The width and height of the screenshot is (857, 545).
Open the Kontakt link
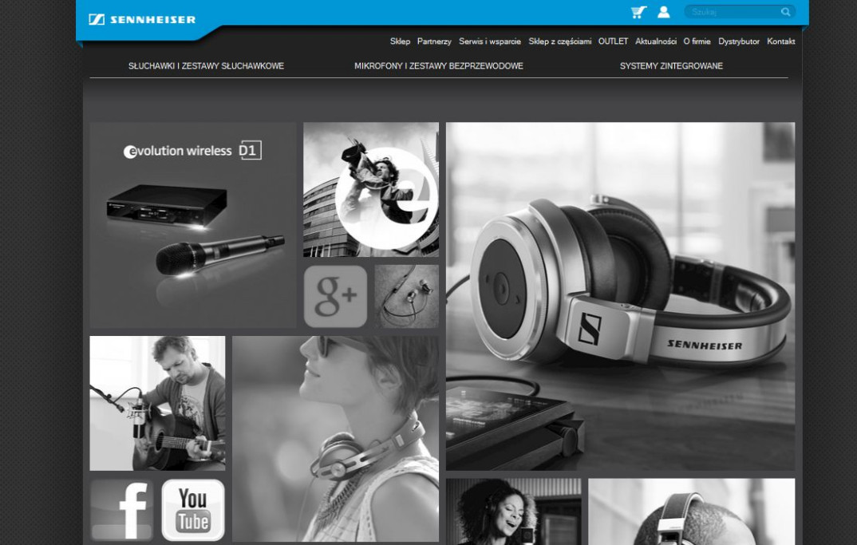pyautogui.click(x=780, y=41)
